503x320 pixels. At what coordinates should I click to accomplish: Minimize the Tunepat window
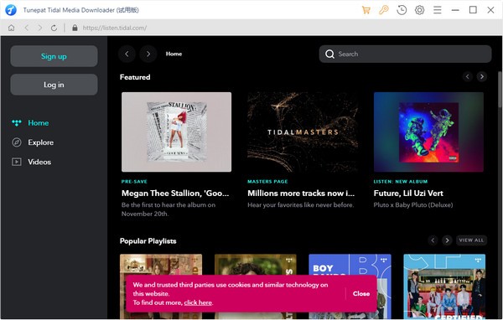455,10
